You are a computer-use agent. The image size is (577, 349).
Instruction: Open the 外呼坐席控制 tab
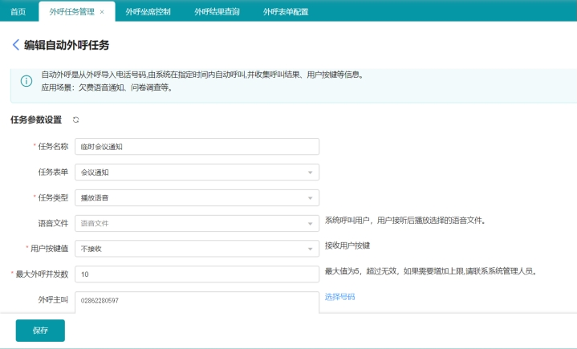[149, 11]
